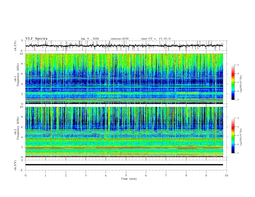Click the ch.1 PSD color bar
255x197 pixels.
coord(233,82)
